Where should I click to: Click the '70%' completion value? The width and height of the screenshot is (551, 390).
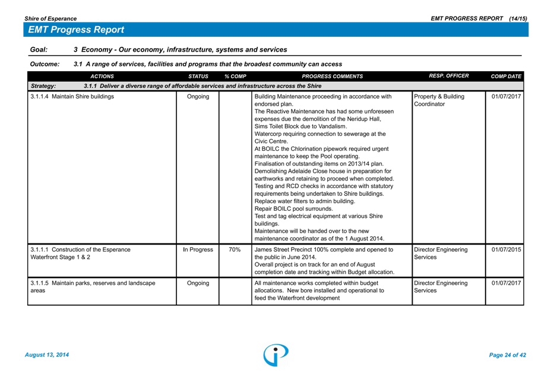click(x=235, y=249)
